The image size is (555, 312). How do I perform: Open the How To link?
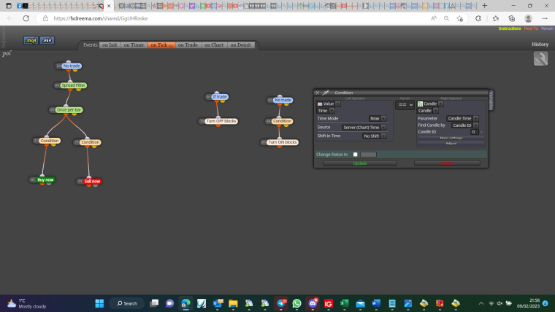pyautogui.click(x=531, y=28)
